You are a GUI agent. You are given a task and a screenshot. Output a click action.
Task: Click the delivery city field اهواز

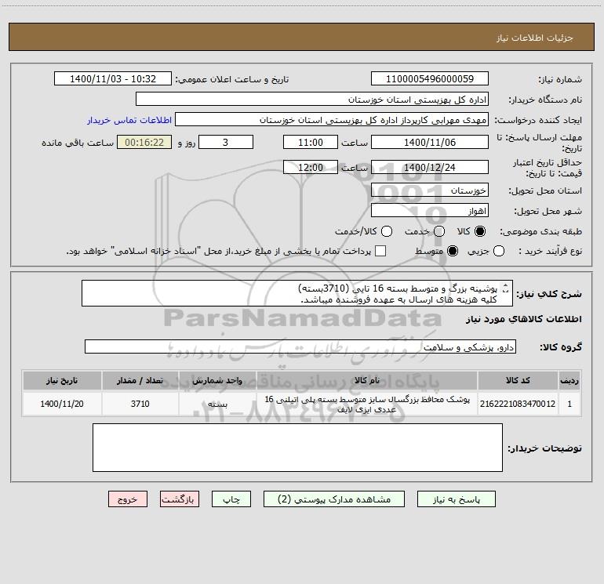430,210
